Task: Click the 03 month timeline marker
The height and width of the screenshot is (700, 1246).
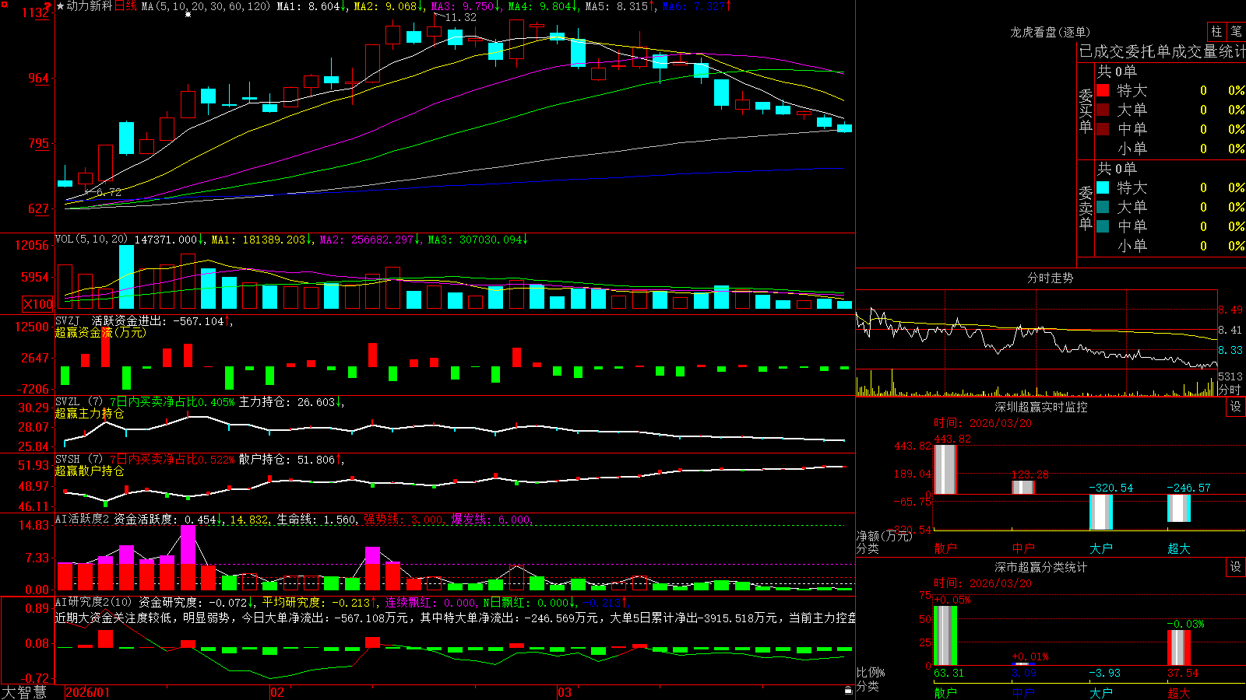Action: pyautogui.click(x=565, y=692)
